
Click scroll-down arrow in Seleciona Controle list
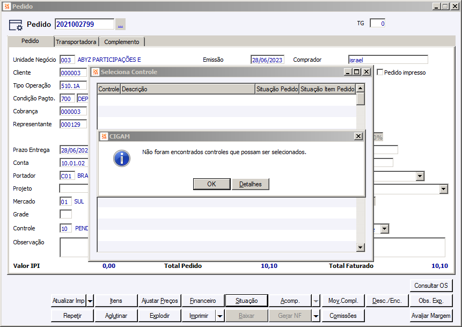(361, 248)
